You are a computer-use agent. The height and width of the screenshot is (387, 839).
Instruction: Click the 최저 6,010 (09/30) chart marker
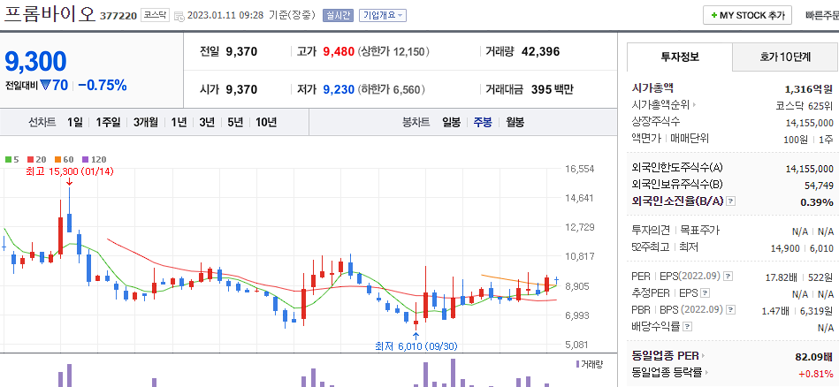(x=416, y=346)
